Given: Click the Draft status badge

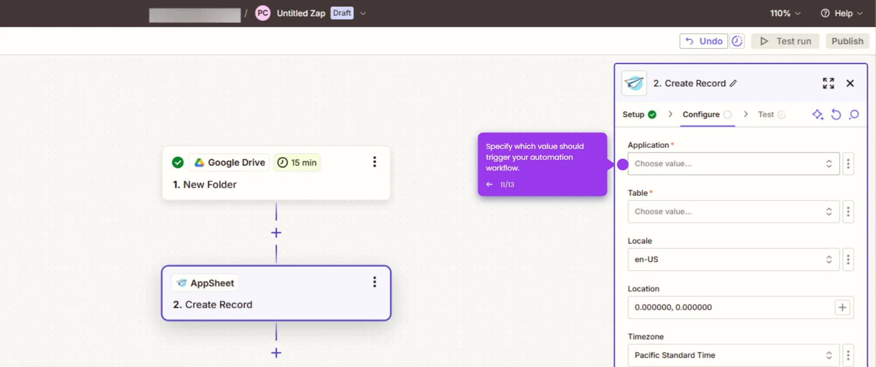Looking at the screenshot, I should point(342,13).
